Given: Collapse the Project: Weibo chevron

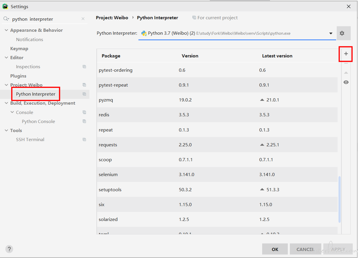Looking at the screenshot, I should point(6,85).
